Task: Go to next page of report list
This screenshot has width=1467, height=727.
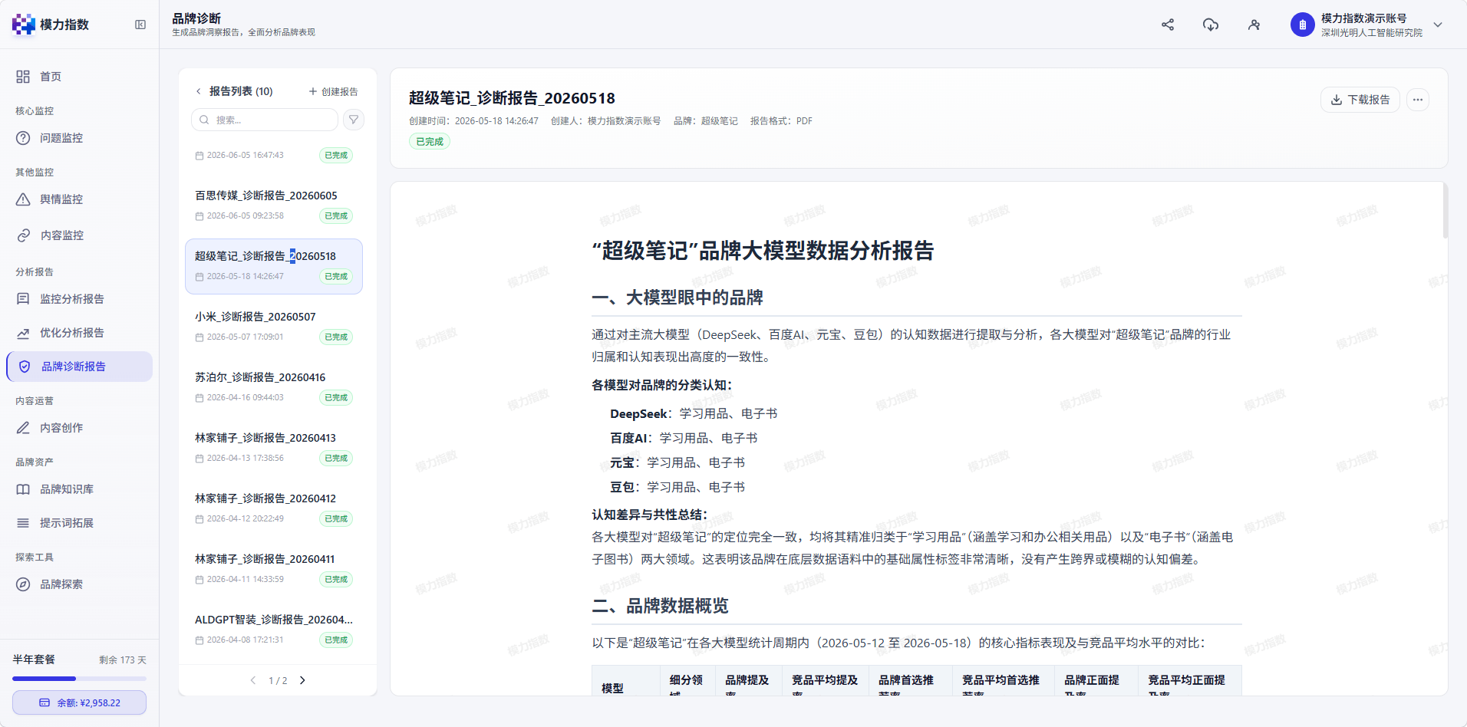Action: pyautogui.click(x=302, y=680)
